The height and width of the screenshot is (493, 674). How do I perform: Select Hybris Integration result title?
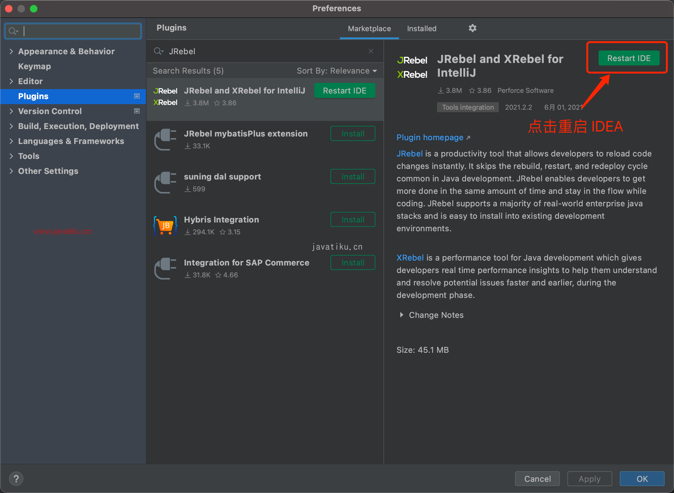click(x=221, y=220)
